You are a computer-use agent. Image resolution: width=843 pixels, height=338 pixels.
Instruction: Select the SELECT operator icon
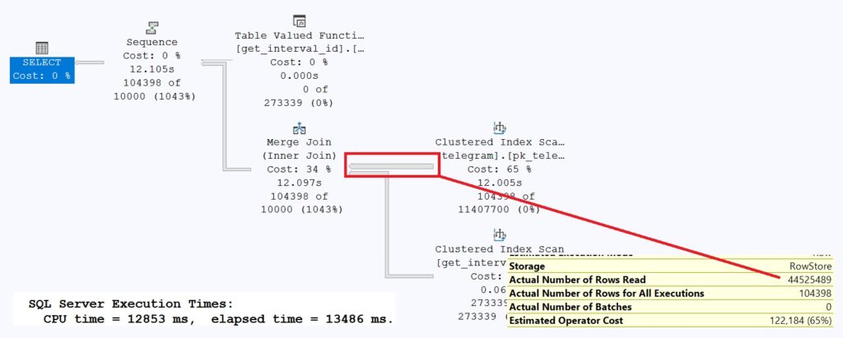tap(42, 48)
